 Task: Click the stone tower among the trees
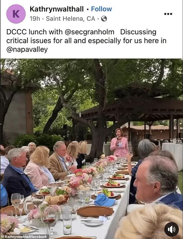(18, 112)
